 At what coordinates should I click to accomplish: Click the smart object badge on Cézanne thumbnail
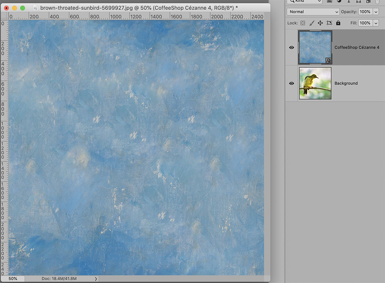(x=328, y=61)
